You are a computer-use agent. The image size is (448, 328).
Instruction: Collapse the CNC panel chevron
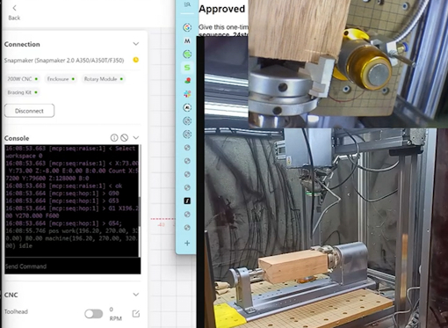(136, 295)
